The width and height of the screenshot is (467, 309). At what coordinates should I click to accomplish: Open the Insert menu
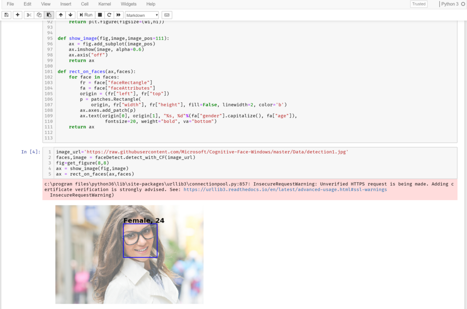coord(66,4)
